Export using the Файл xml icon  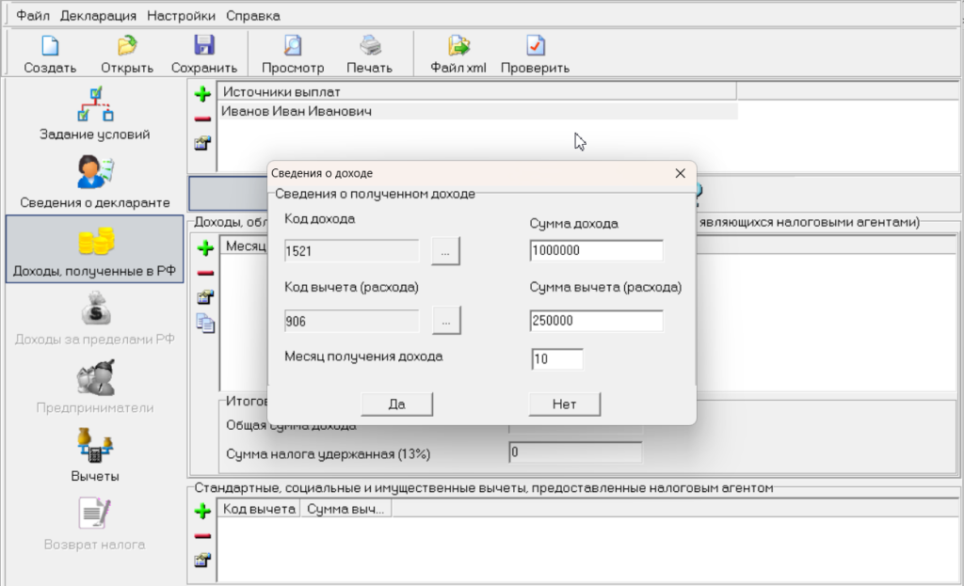pos(458,47)
